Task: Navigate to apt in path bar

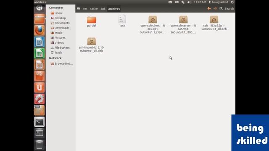Action: (103, 8)
